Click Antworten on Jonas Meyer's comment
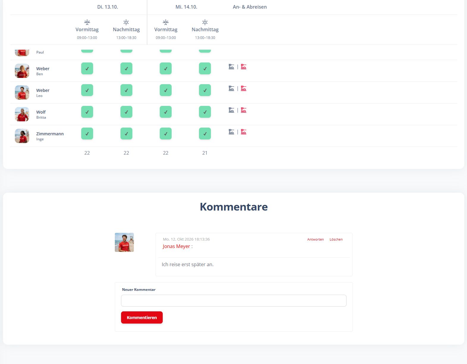Image resolution: width=467 pixels, height=364 pixels. (x=315, y=239)
